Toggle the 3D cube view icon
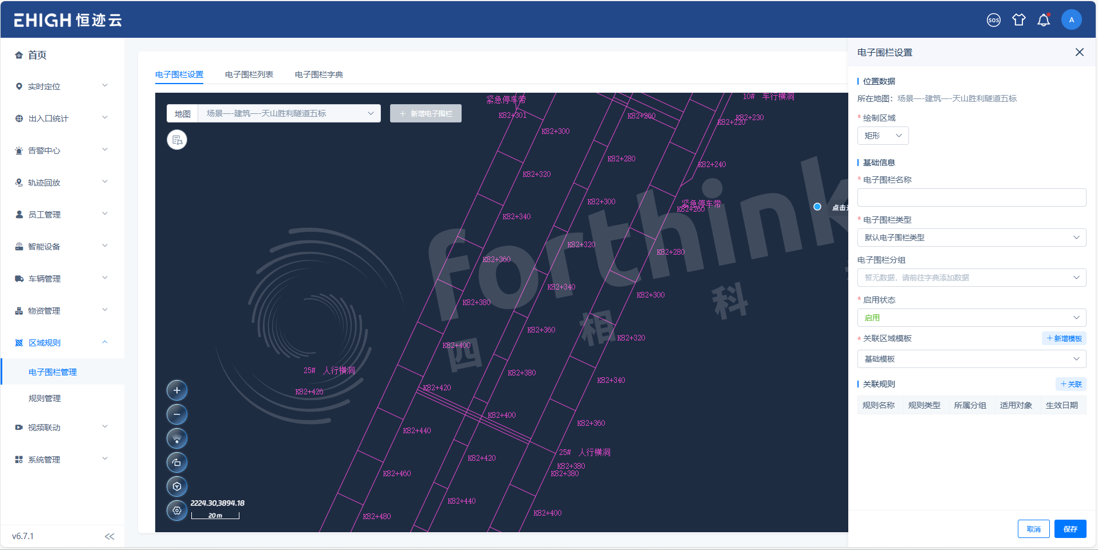Viewport: 1098px width, 550px height. pos(177,486)
